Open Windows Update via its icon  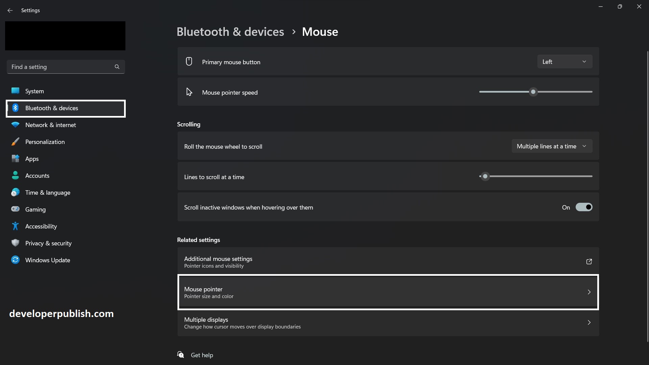point(15,260)
